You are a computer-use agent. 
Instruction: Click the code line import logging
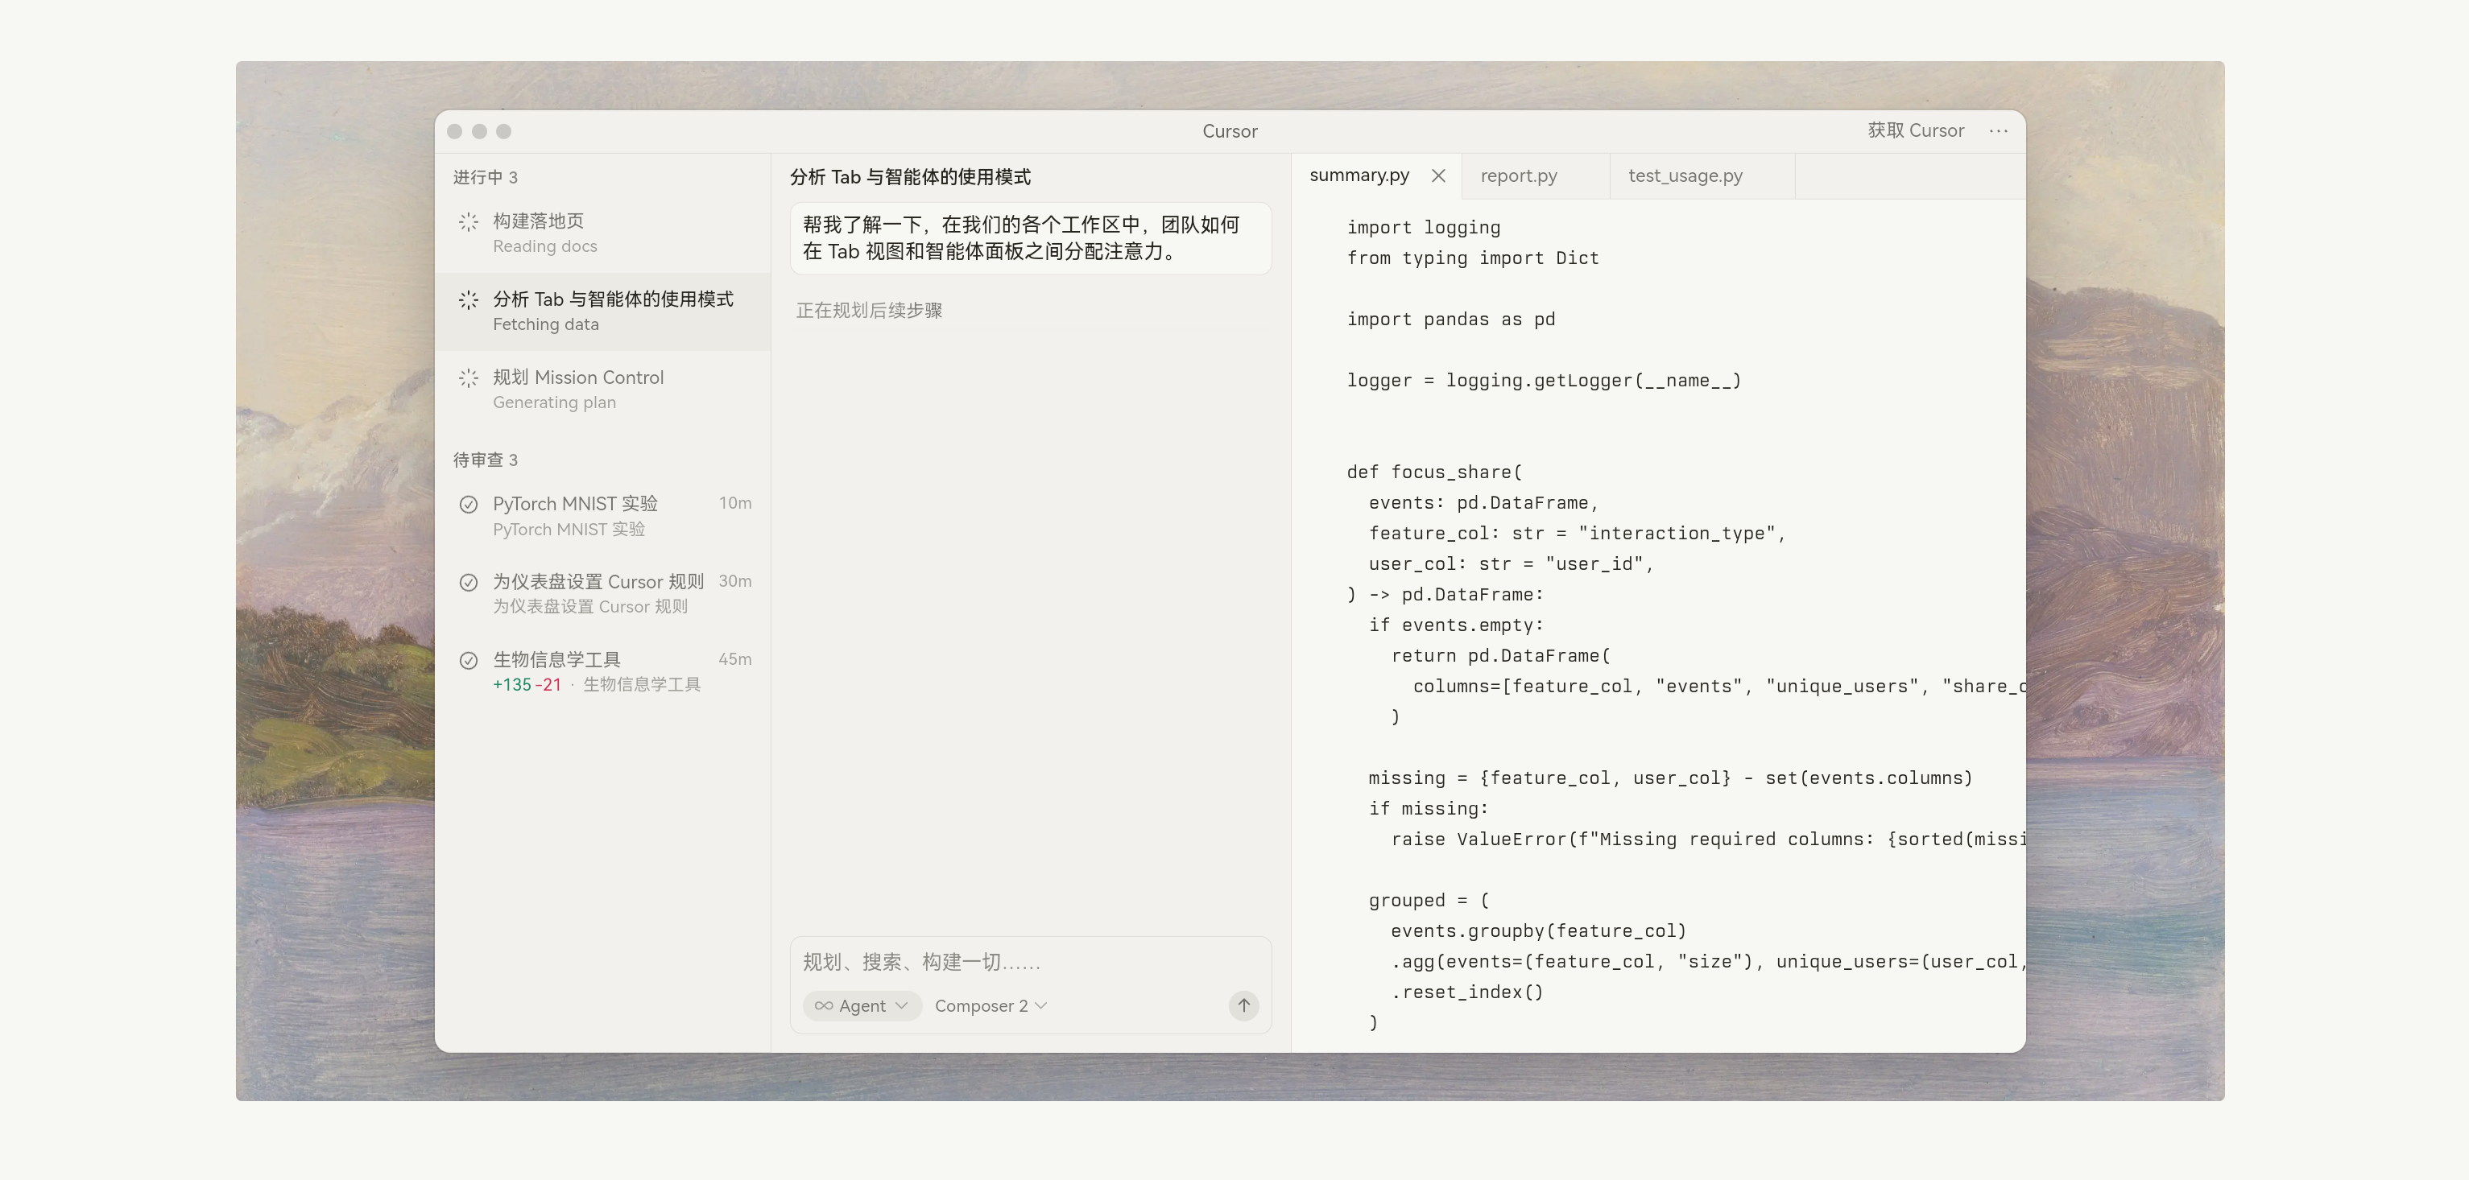pos(1423,228)
